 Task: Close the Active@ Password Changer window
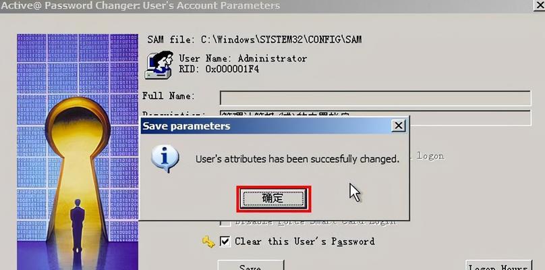[x=539, y=5]
